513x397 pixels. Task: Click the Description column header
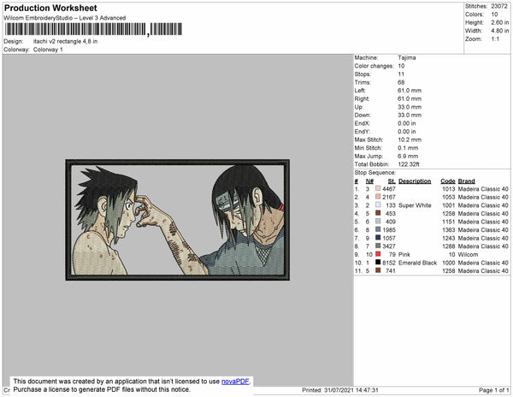click(415, 181)
